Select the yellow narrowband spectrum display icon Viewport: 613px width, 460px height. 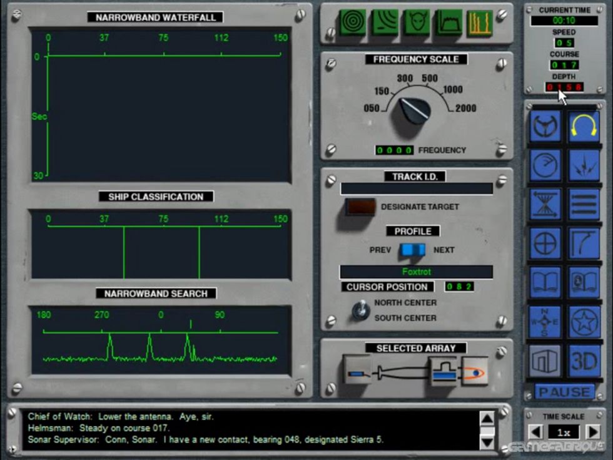[480, 22]
